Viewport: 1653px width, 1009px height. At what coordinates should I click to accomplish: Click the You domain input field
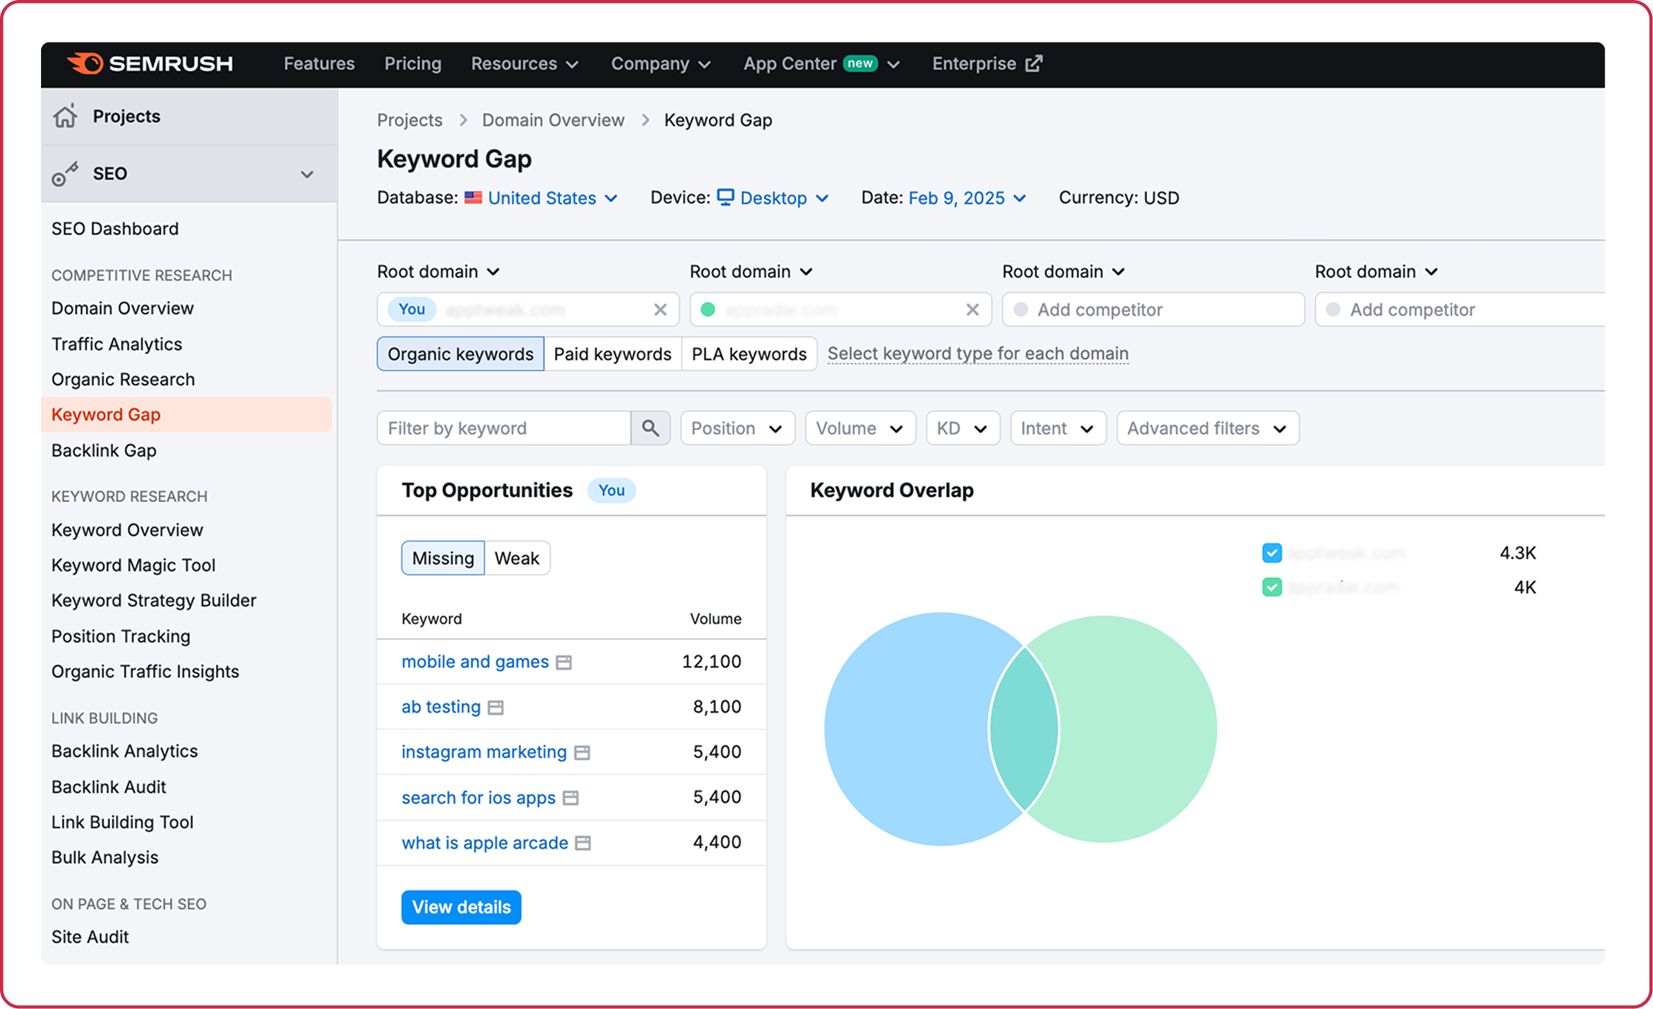(528, 310)
